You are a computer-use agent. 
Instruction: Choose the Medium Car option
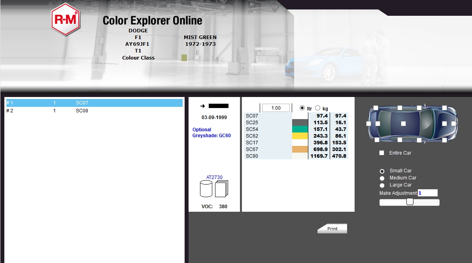382,178
